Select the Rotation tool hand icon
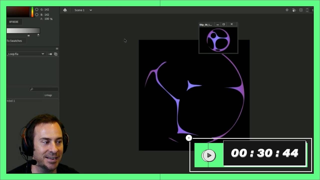The image size is (320, 180). (x=294, y=10)
